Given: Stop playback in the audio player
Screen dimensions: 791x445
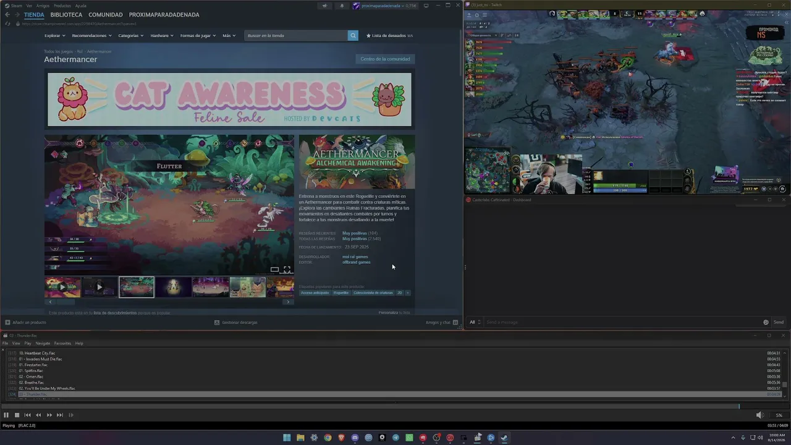Looking at the screenshot, I should [17, 415].
